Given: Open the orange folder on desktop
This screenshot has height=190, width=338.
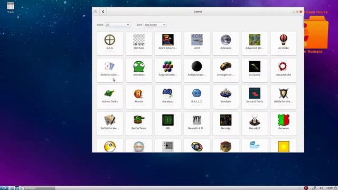Looking at the screenshot, I should [316, 32].
